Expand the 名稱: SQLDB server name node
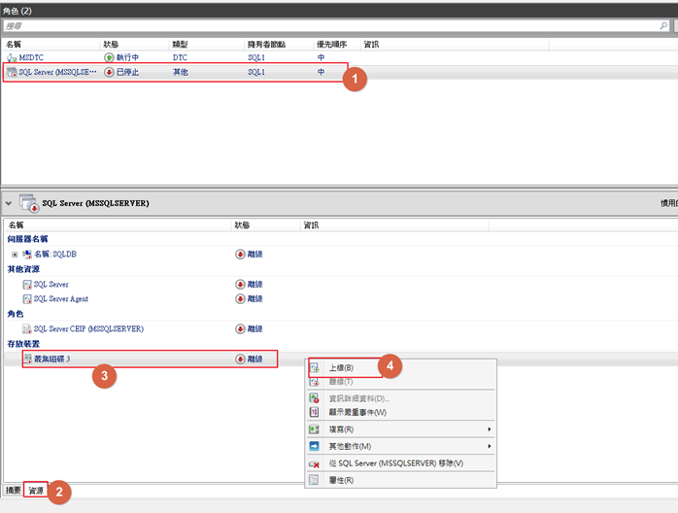The height and width of the screenshot is (513, 678). (15, 254)
